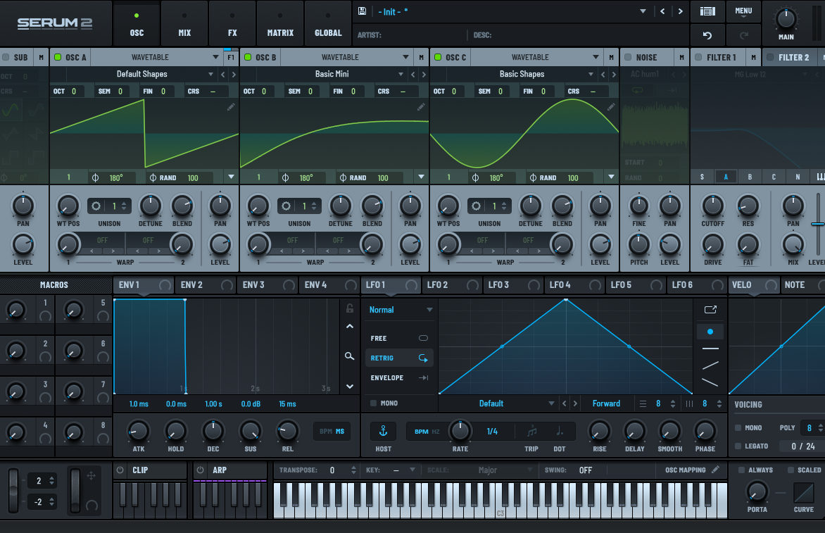825x533 pixels.
Task: Click the save preset floppy disk icon
Action: click(x=362, y=11)
